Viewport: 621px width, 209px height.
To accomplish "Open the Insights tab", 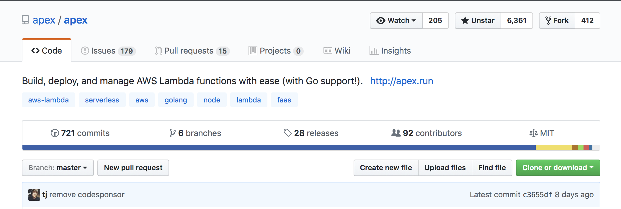I will coord(390,51).
